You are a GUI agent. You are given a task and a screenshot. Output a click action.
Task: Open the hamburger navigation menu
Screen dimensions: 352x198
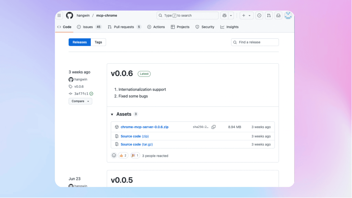(59, 16)
